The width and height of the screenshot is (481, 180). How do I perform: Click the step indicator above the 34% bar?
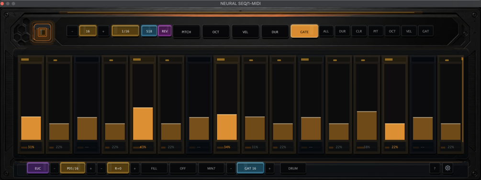point(227,59)
